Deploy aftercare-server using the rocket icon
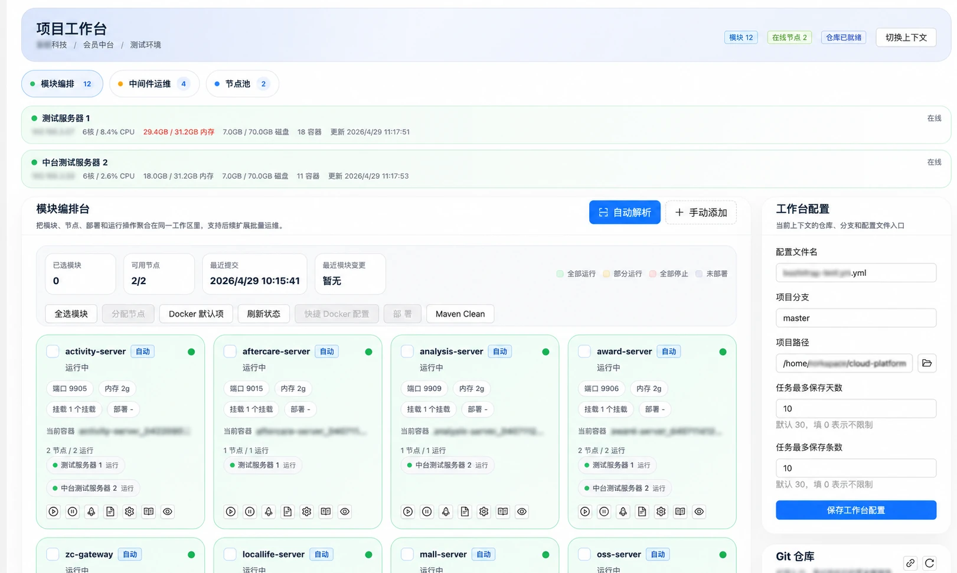 [x=269, y=512]
